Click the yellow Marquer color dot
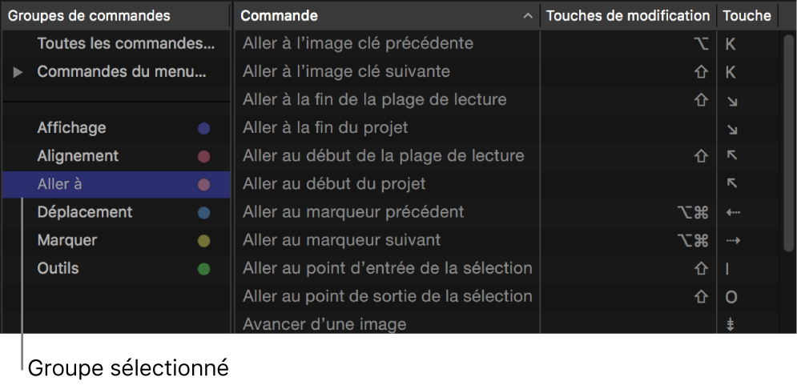 point(203,241)
